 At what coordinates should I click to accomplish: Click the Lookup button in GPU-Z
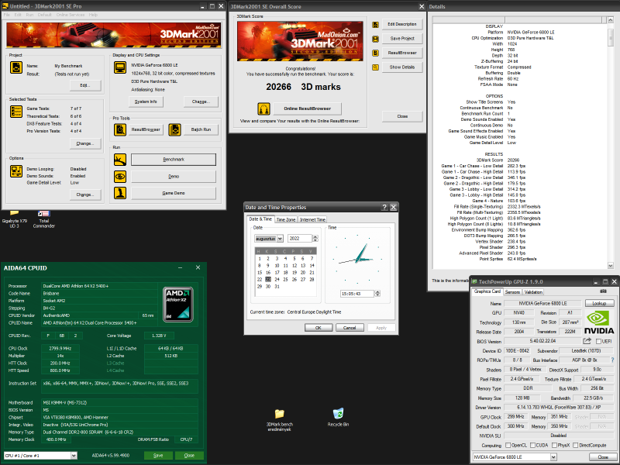(x=599, y=303)
